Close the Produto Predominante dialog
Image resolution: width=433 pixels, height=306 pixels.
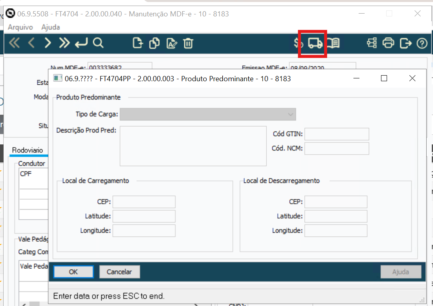pos(412,78)
